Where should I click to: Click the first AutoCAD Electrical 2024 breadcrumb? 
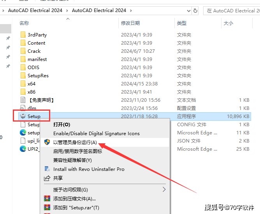(35, 10)
